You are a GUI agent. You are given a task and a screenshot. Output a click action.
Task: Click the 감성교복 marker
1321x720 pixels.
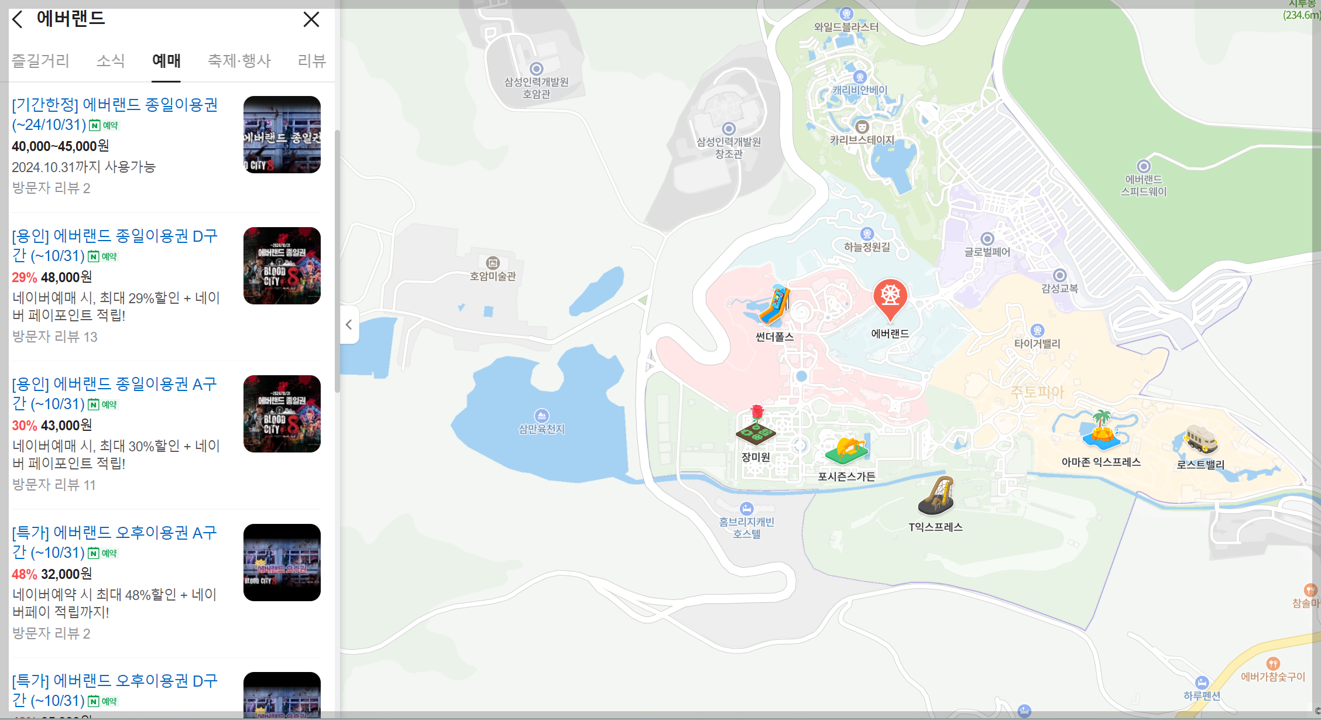[x=1059, y=275]
